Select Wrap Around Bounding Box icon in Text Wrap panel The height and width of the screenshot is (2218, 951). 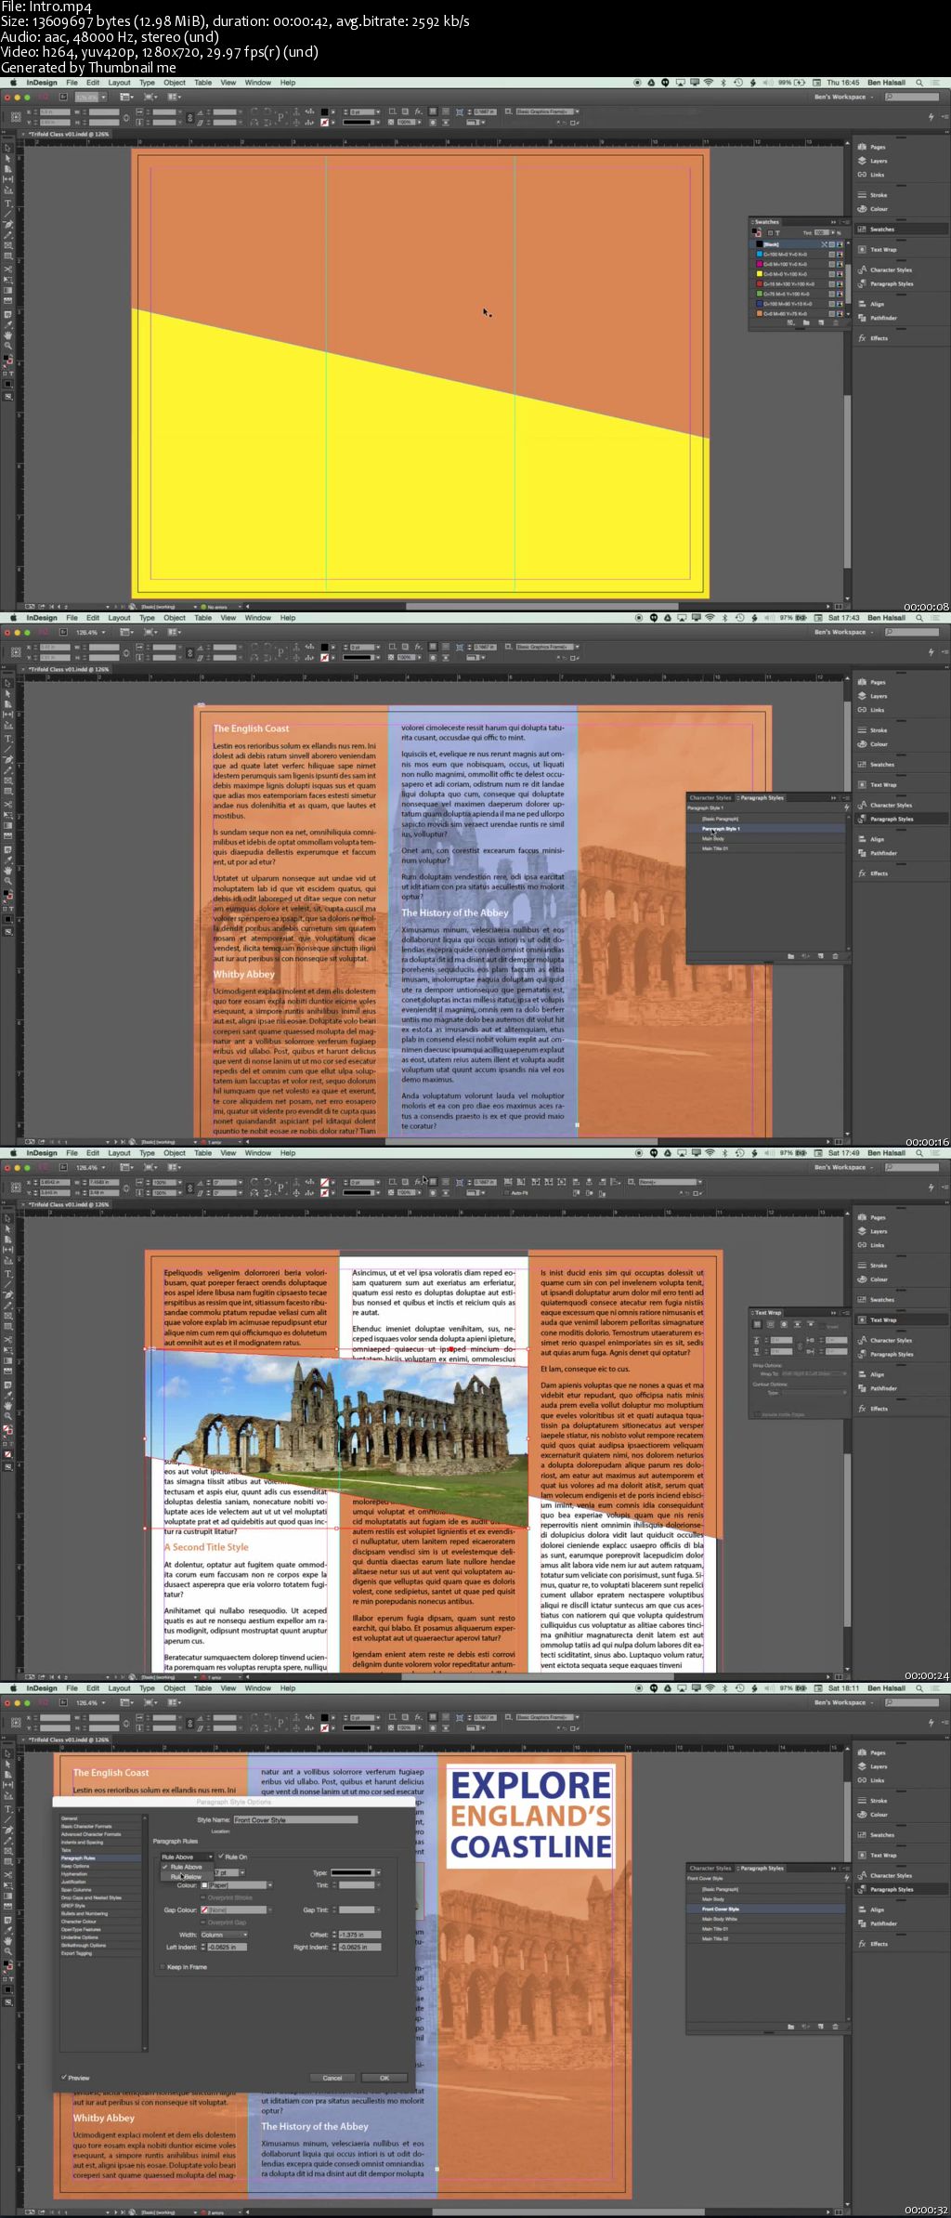pos(770,1324)
